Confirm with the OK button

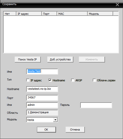[x=46, y=130]
